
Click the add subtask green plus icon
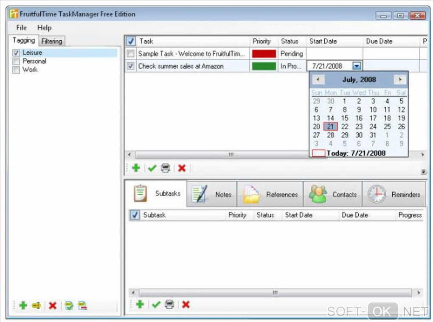click(x=140, y=304)
